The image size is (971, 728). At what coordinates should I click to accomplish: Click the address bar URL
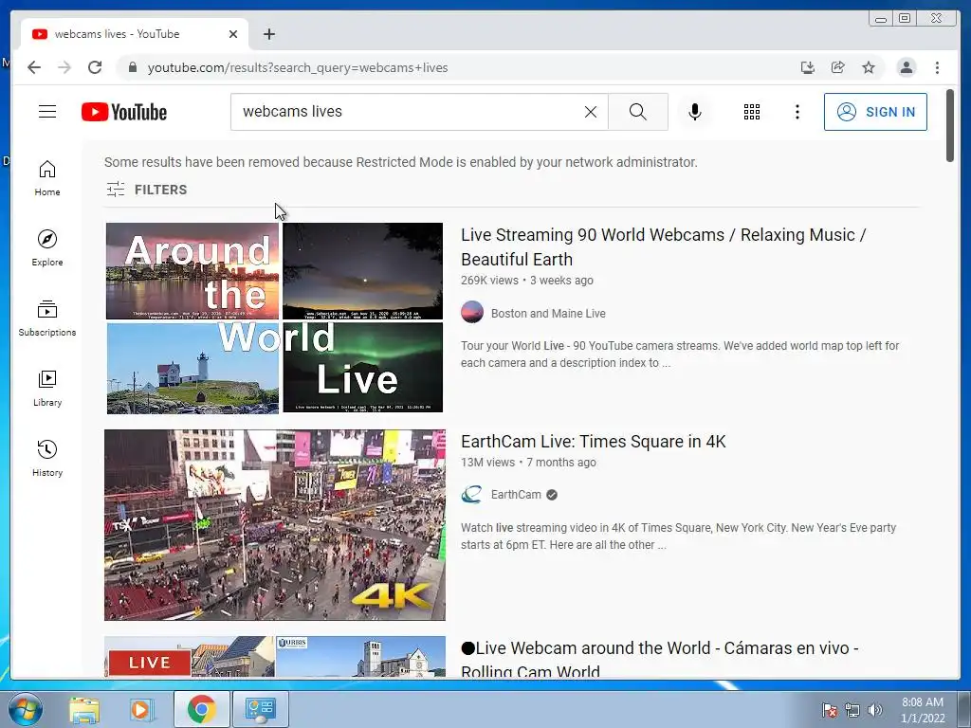coord(297,67)
